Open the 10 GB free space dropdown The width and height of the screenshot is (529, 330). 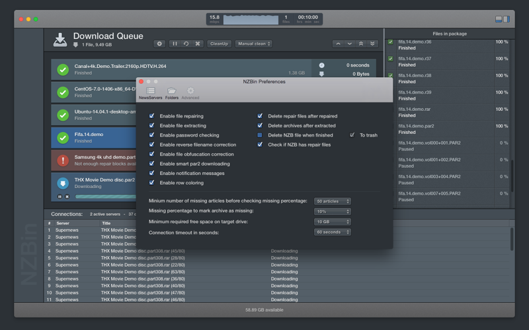333,222
